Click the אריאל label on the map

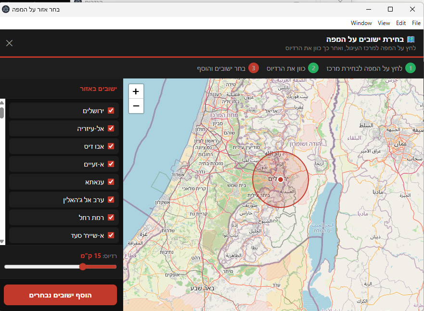click(271, 111)
